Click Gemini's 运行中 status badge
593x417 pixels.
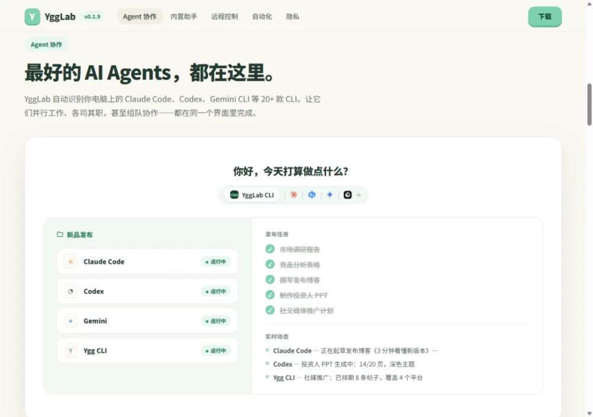click(216, 321)
